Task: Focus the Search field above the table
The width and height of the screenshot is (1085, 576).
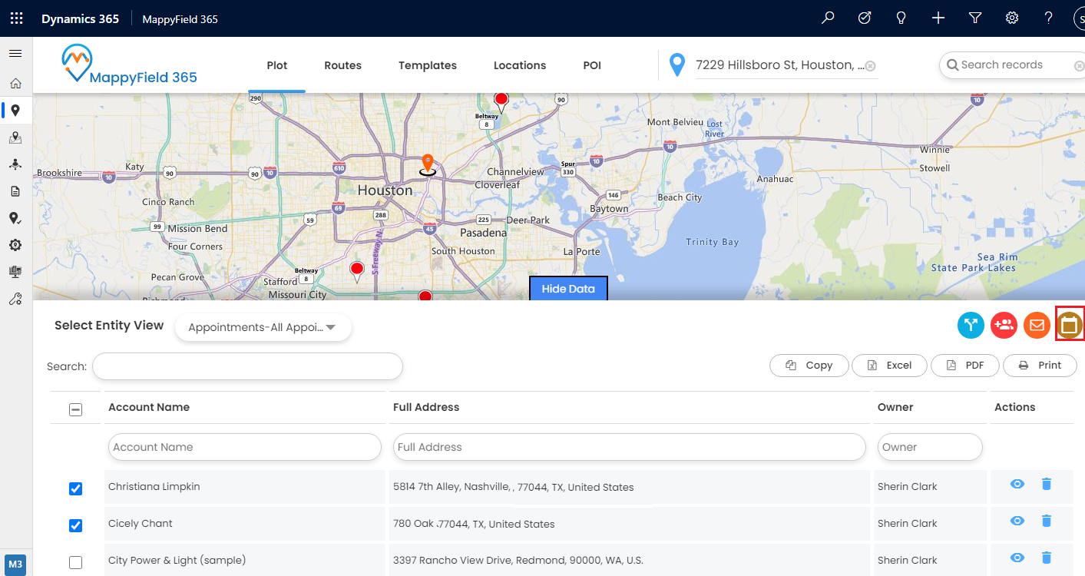Action: pos(247,366)
